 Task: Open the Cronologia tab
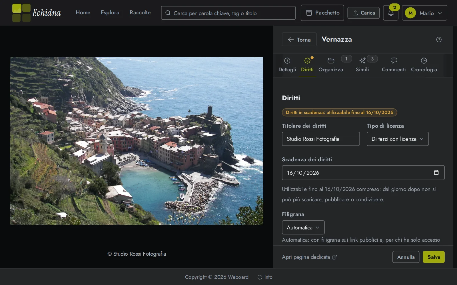[424, 65]
